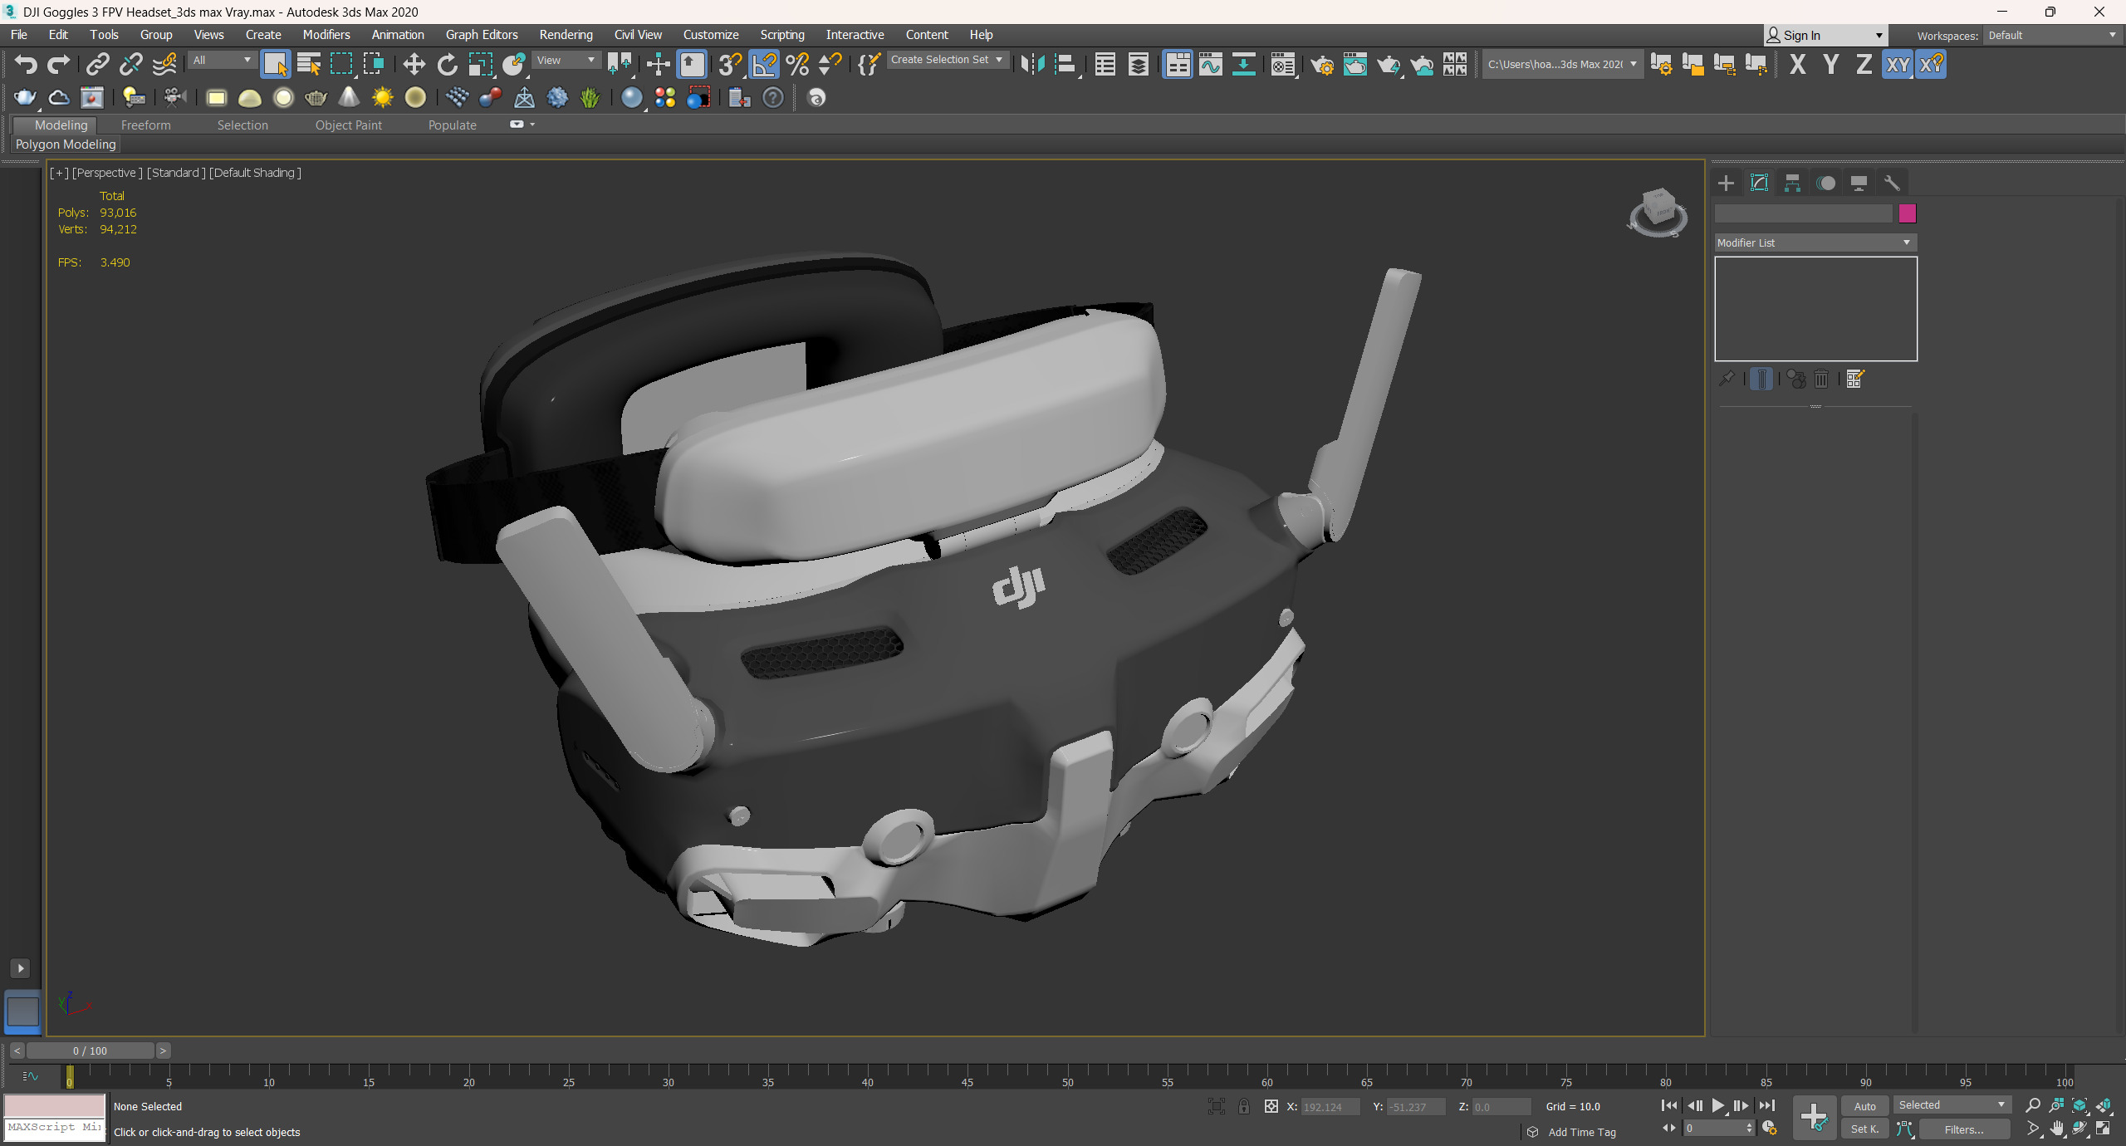
Task: Click the Mirror tool icon
Action: click(x=1032, y=64)
